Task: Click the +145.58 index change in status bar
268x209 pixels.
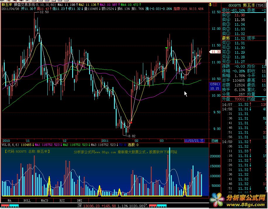Action: tap(109, 206)
